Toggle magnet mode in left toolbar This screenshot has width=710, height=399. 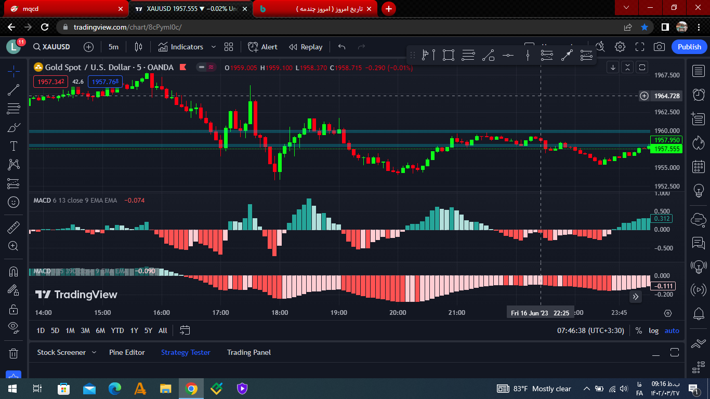click(14, 271)
